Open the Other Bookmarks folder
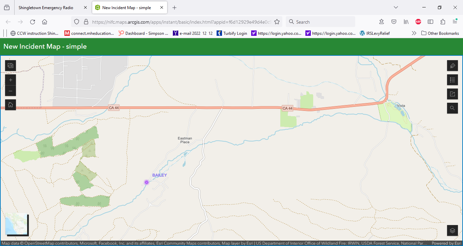Image resolution: width=463 pixels, height=246 pixels. coord(440,33)
